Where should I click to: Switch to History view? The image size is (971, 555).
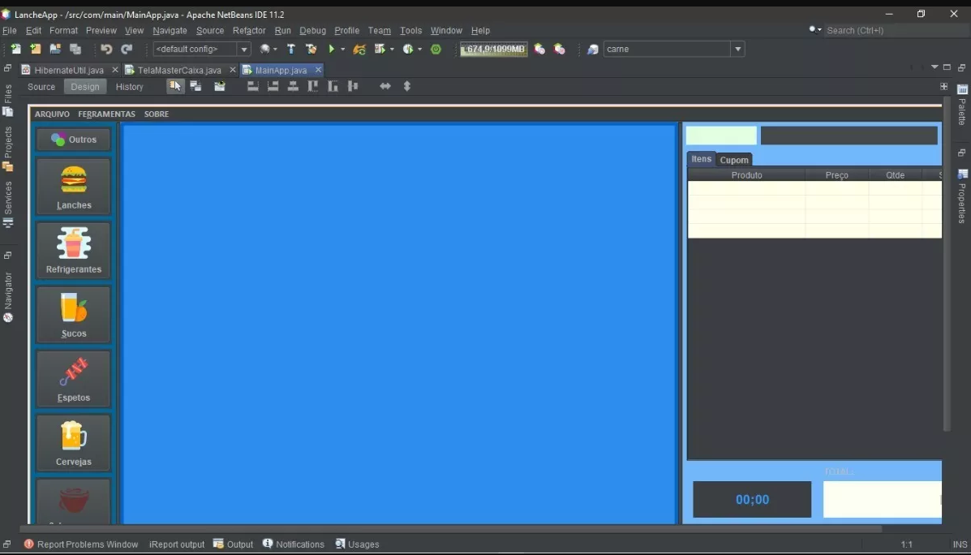(x=130, y=87)
